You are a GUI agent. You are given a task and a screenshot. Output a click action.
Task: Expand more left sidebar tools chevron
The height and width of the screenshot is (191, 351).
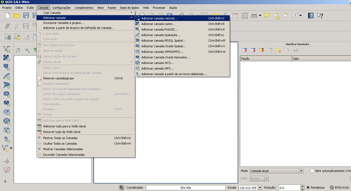tap(5, 181)
